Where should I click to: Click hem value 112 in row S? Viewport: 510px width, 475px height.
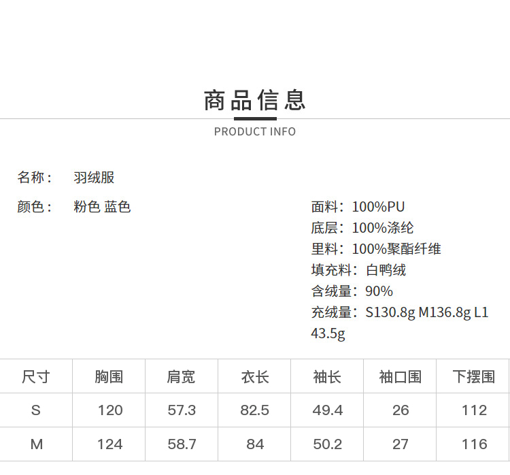[474, 410]
